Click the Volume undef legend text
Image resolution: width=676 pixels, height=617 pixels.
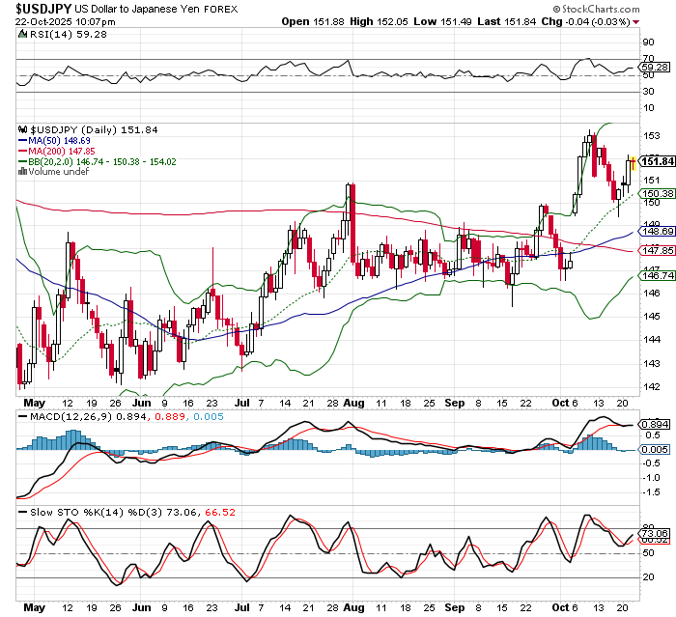[59, 172]
